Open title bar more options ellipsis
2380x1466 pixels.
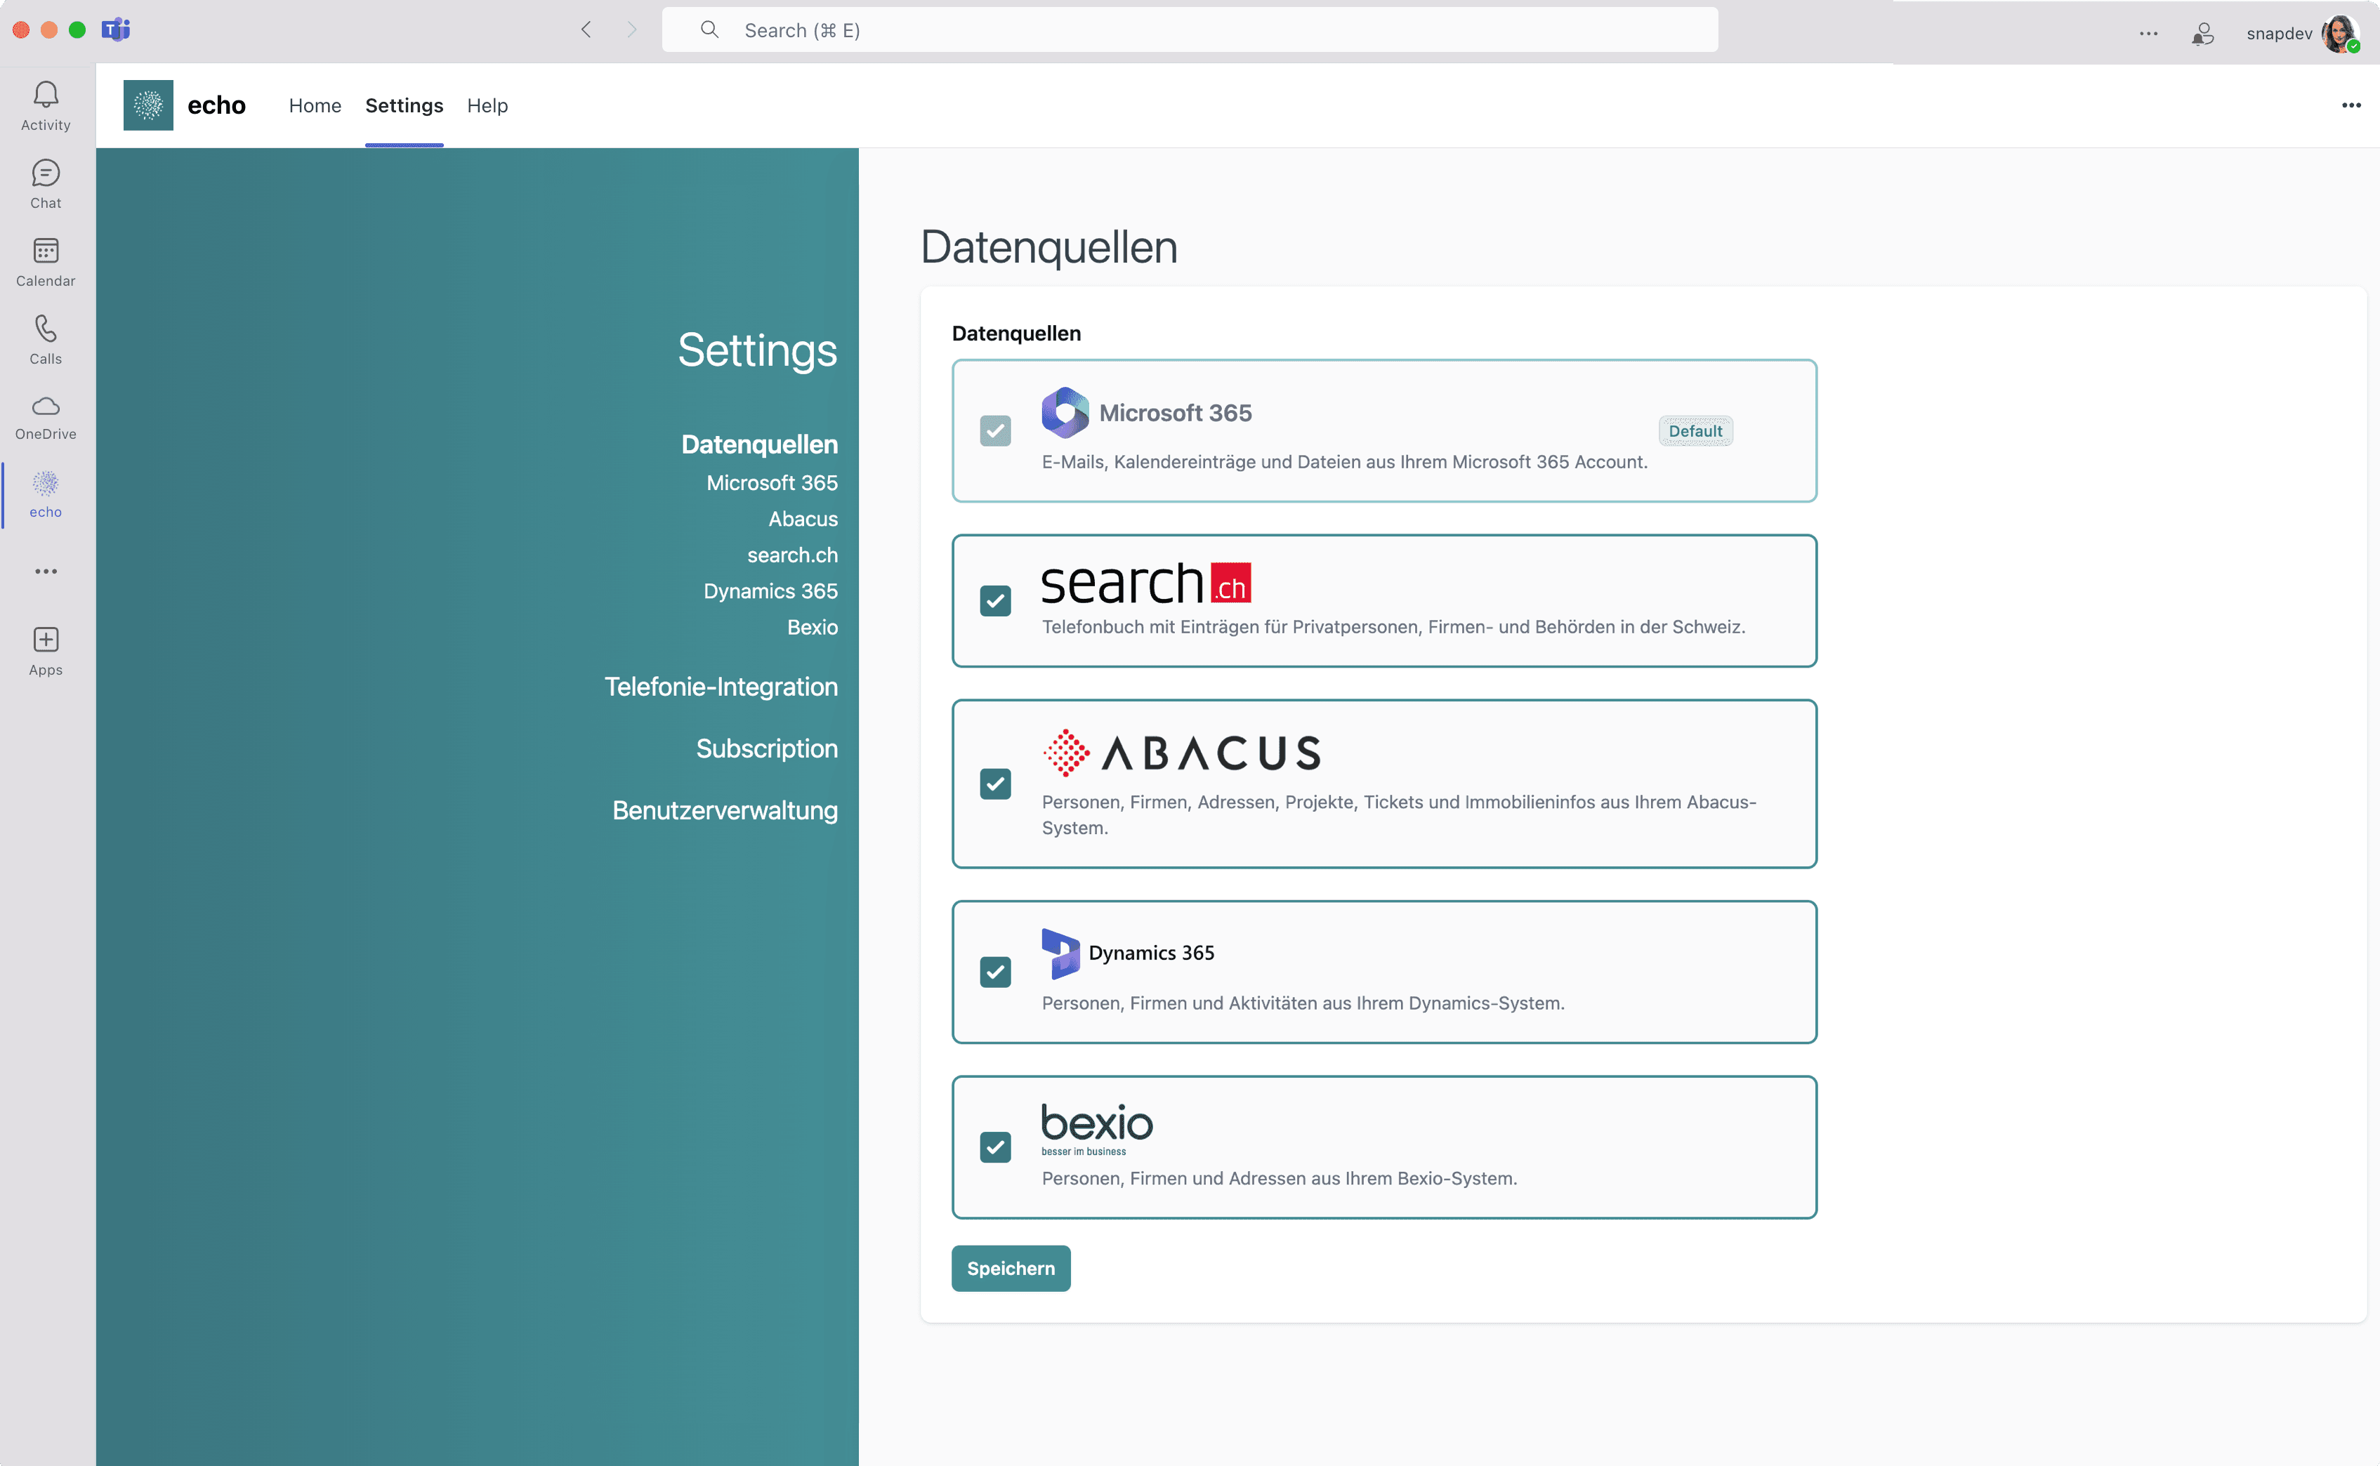pos(2148,33)
